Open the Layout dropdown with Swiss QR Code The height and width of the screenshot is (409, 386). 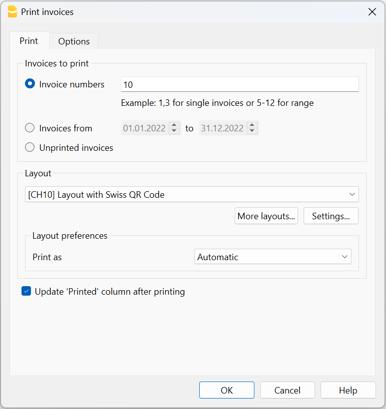pyautogui.click(x=192, y=195)
